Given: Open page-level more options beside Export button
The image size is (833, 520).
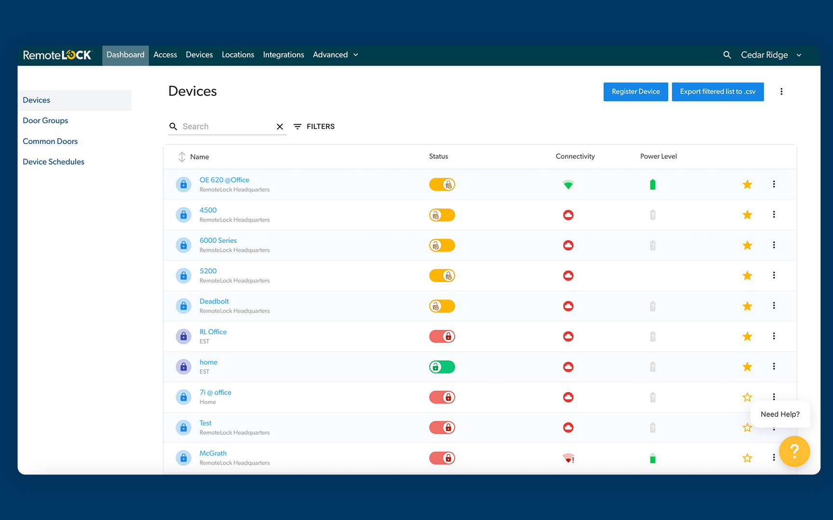Looking at the screenshot, I should 781,91.
